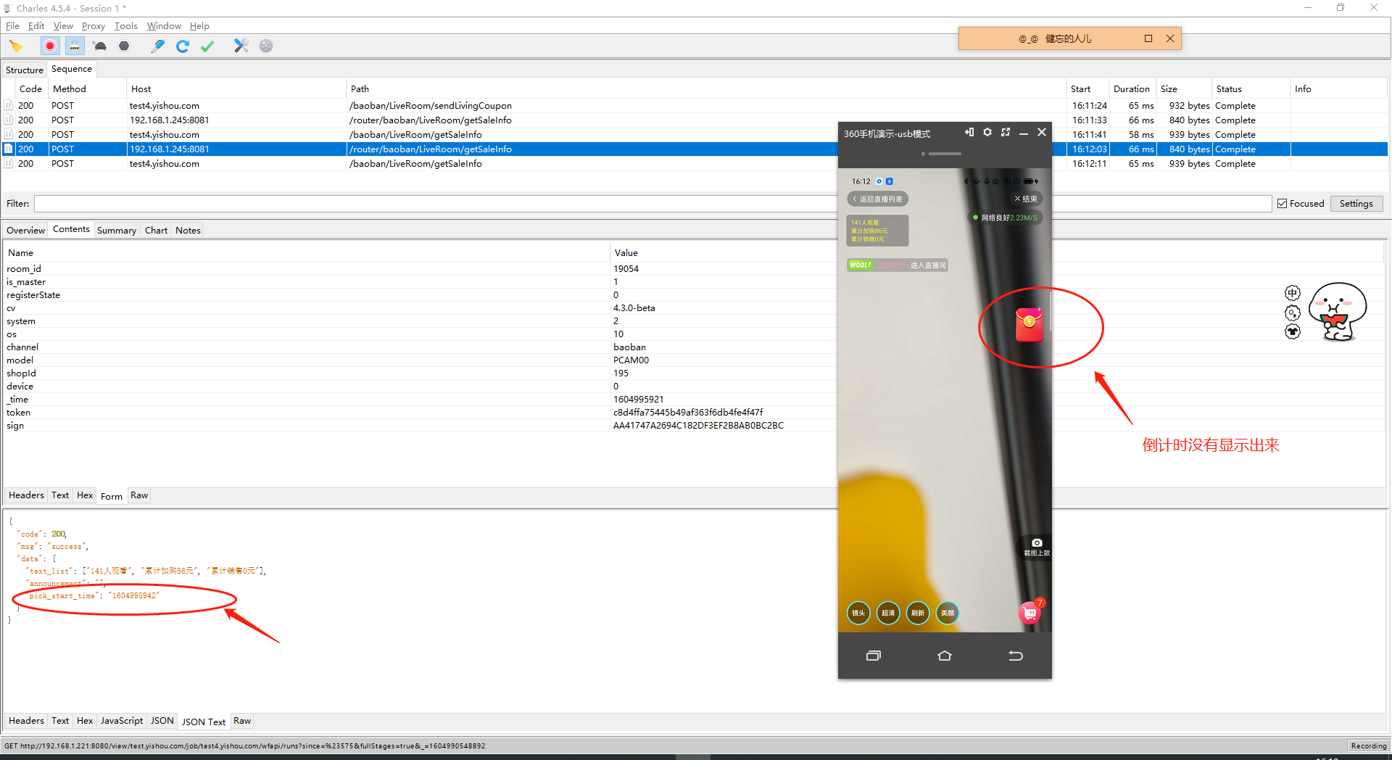
Task: Tap Android back navigation icon
Action: [1016, 656]
